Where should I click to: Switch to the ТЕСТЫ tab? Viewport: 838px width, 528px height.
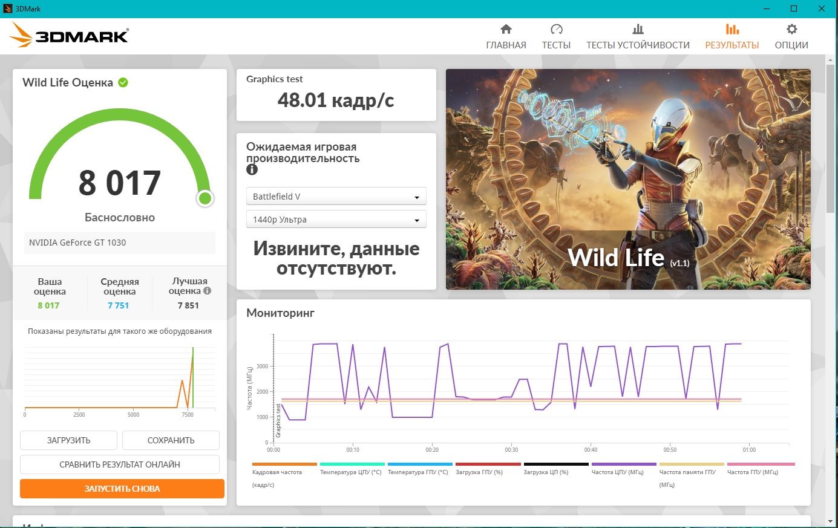[556, 37]
